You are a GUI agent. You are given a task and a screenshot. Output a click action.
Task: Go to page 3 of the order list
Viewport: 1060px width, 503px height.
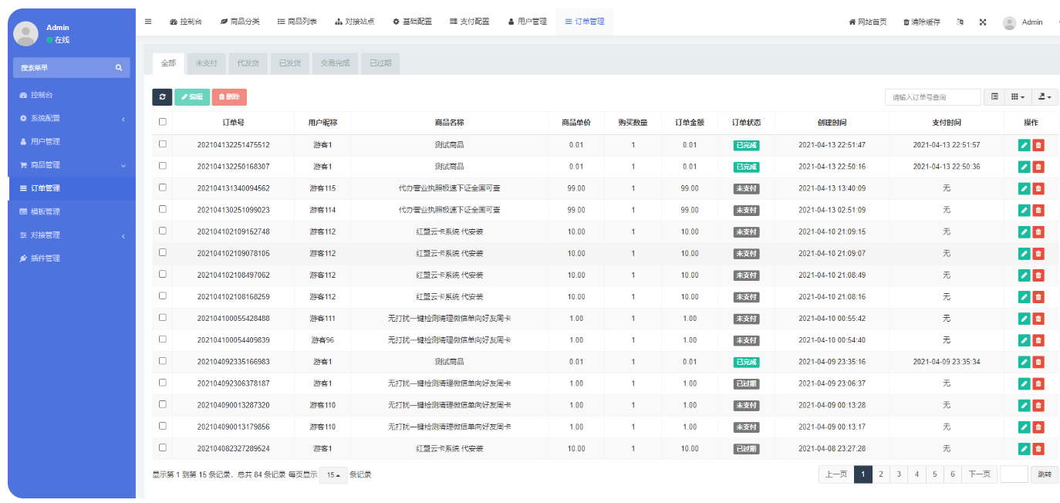[x=898, y=474]
